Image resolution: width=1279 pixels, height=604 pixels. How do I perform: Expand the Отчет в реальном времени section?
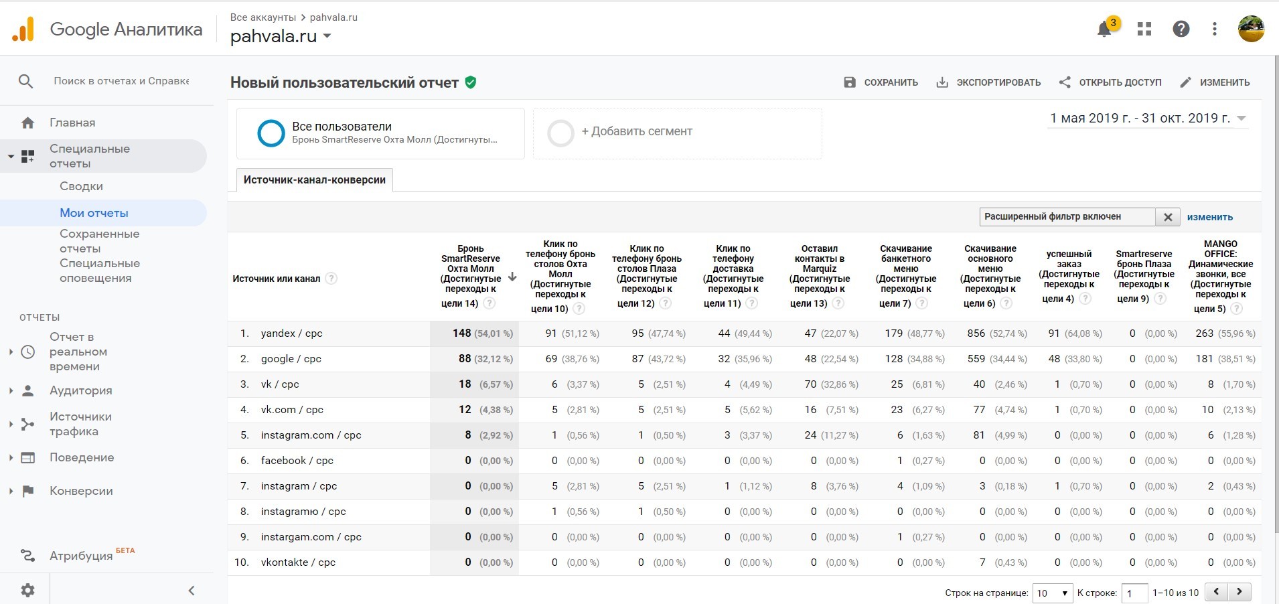tap(11, 352)
